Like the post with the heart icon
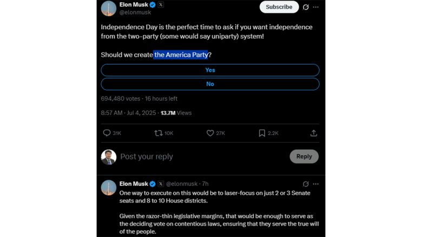This screenshot has width=422, height=237. tap(210, 133)
